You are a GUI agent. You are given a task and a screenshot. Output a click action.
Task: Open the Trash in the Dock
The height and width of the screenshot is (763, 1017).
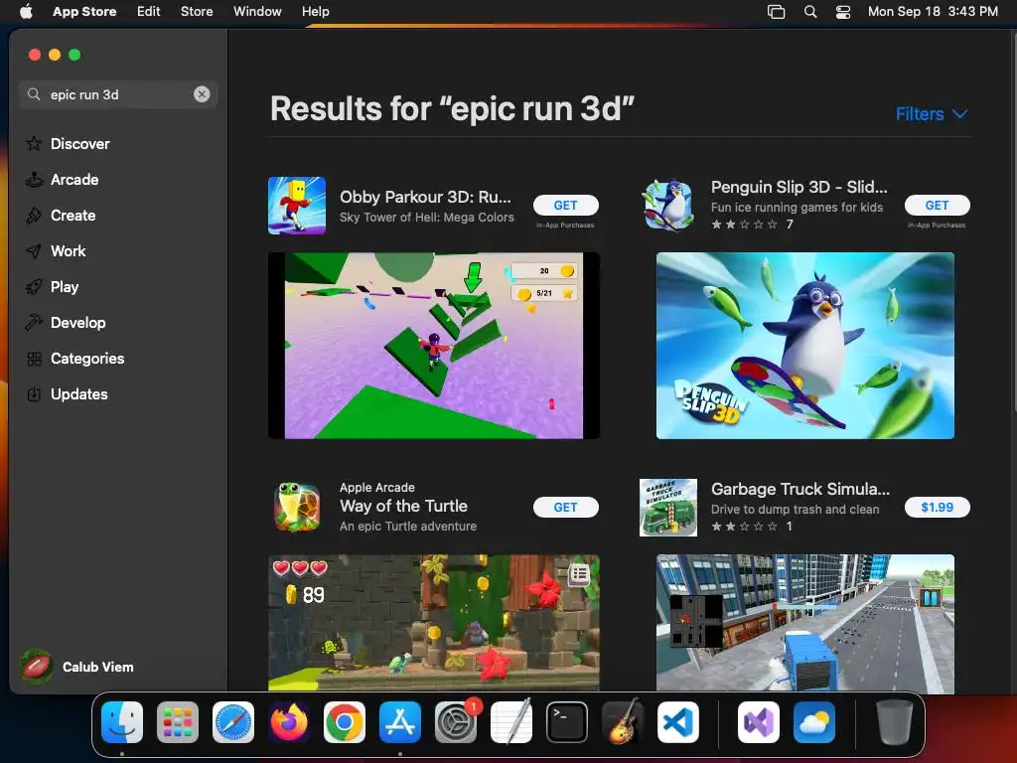895,722
